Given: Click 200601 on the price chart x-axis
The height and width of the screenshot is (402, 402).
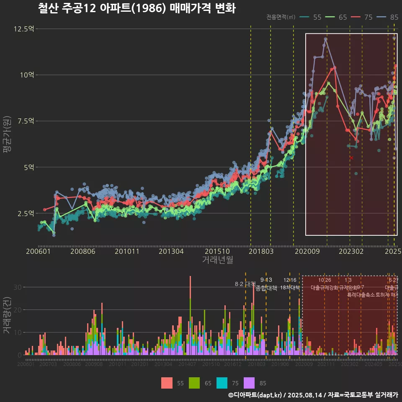Looking at the screenshot, I should pyautogui.click(x=38, y=251).
